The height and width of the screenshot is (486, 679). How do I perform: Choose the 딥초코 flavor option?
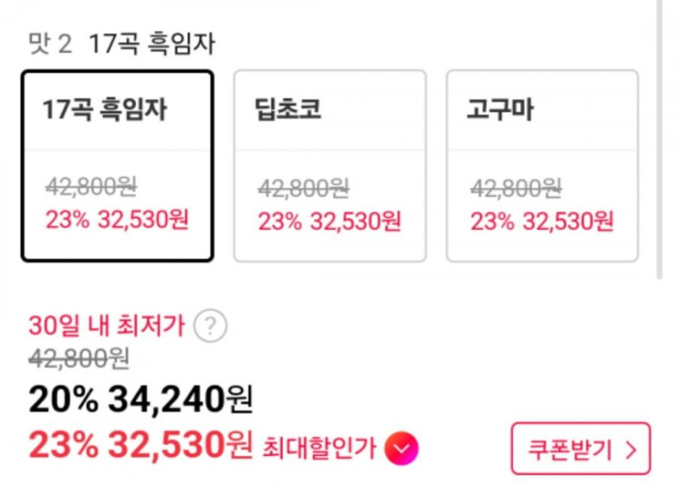[x=329, y=166]
